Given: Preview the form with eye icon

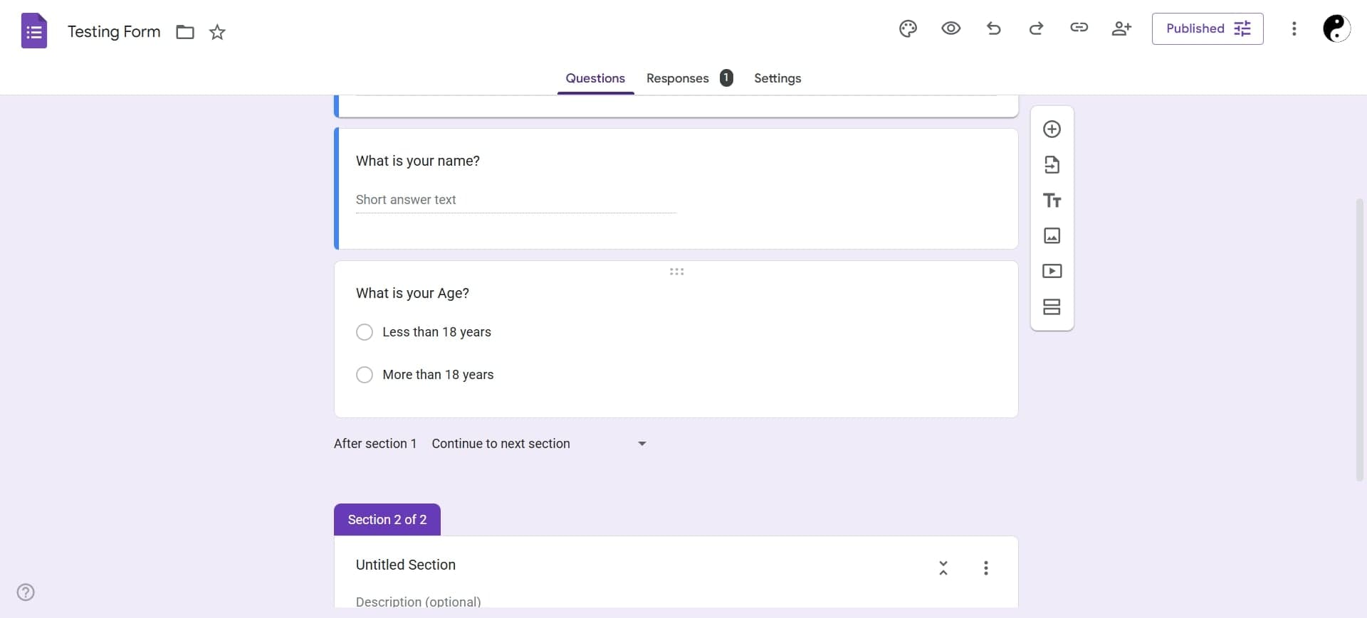Looking at the screenshot, I should coord(950,28).
